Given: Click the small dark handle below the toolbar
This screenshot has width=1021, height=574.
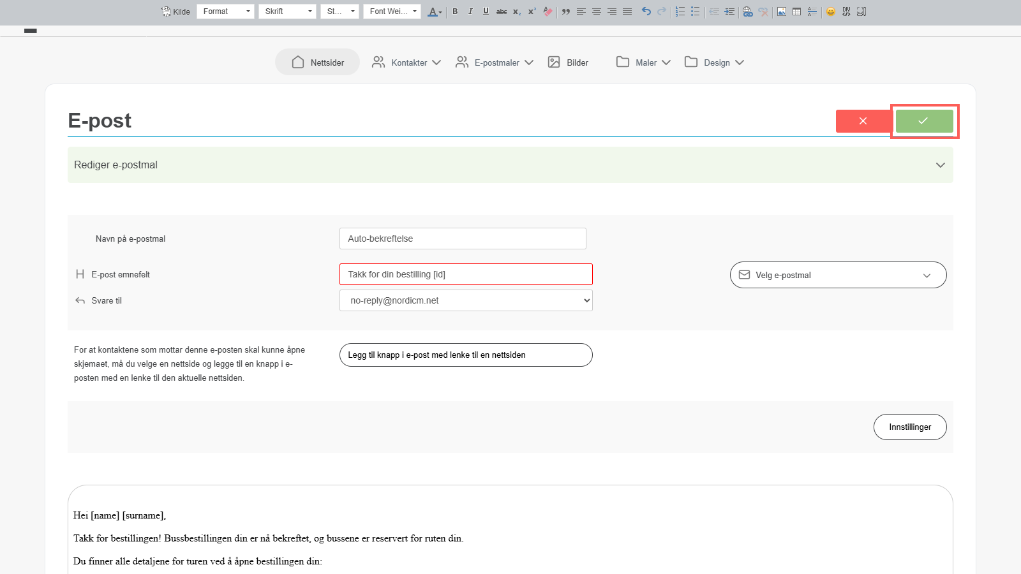Looking at the screenshot, I should (x=31, y=31).
